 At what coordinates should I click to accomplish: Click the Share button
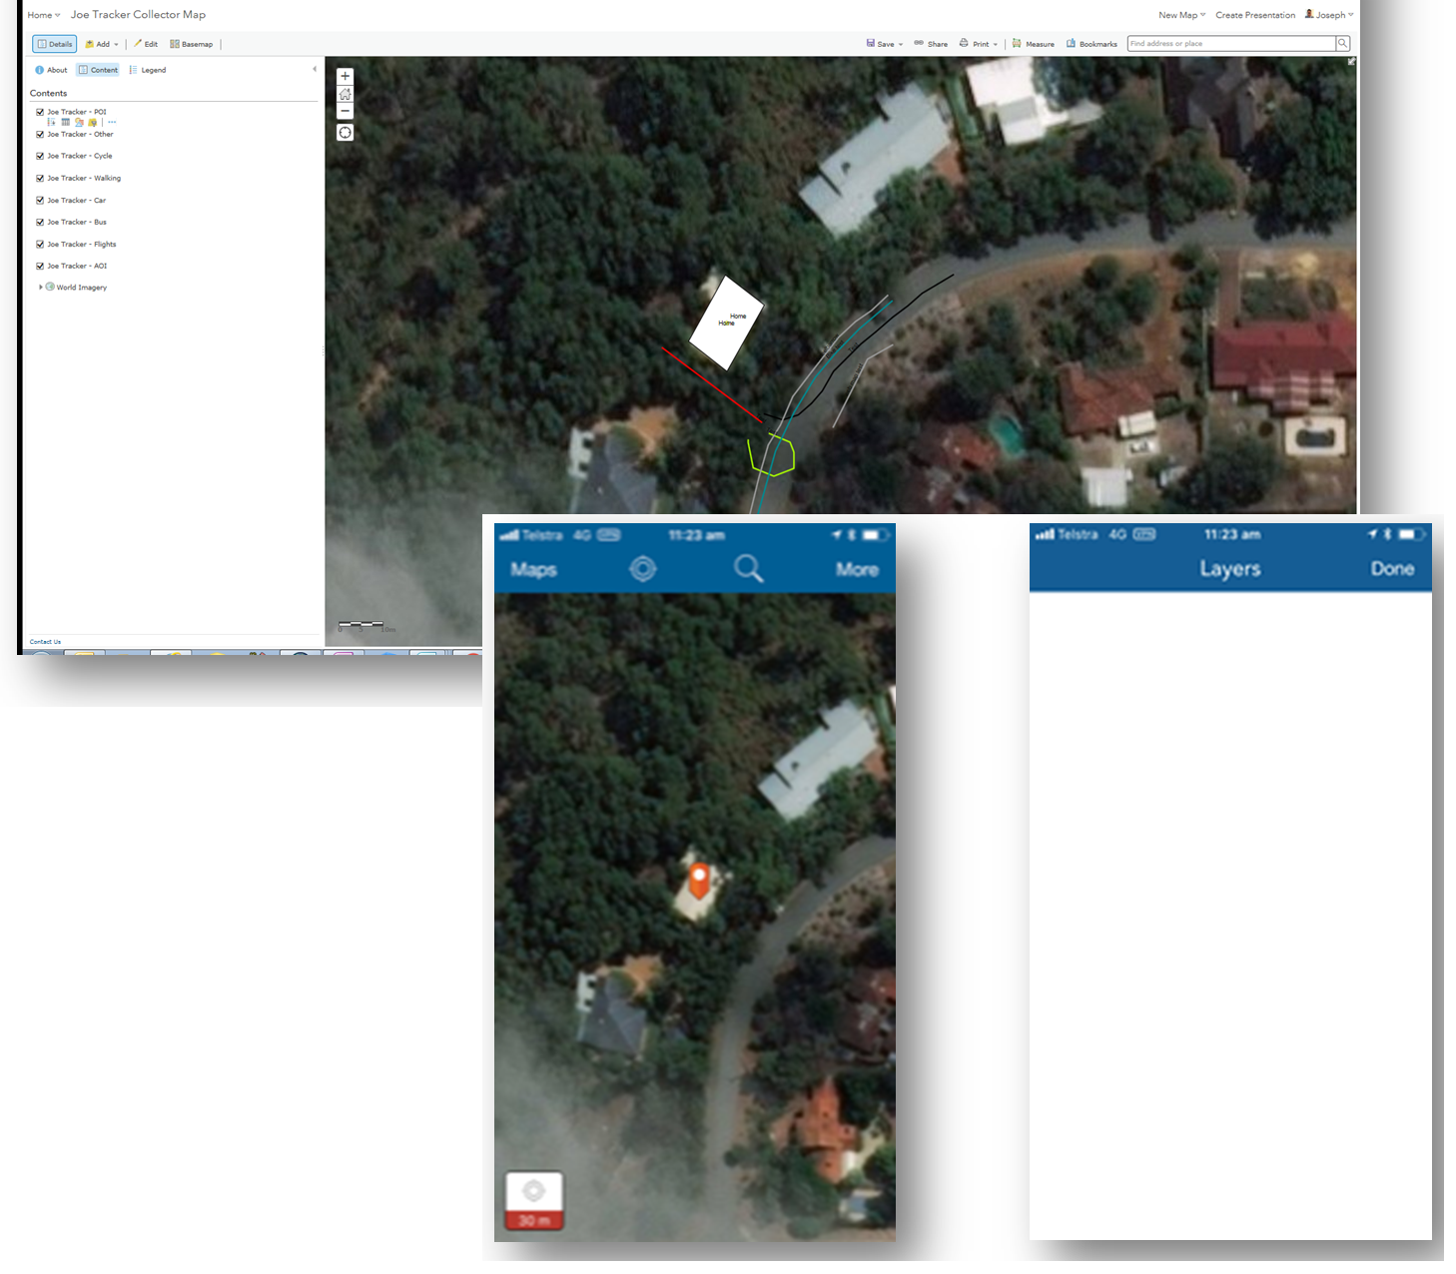931,44
